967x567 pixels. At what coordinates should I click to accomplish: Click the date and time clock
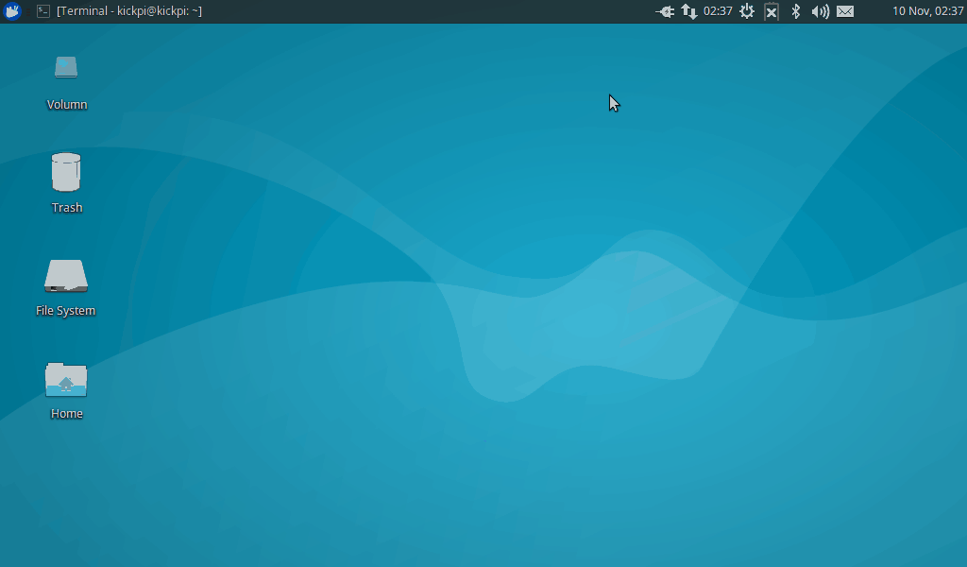coord(927,11)
